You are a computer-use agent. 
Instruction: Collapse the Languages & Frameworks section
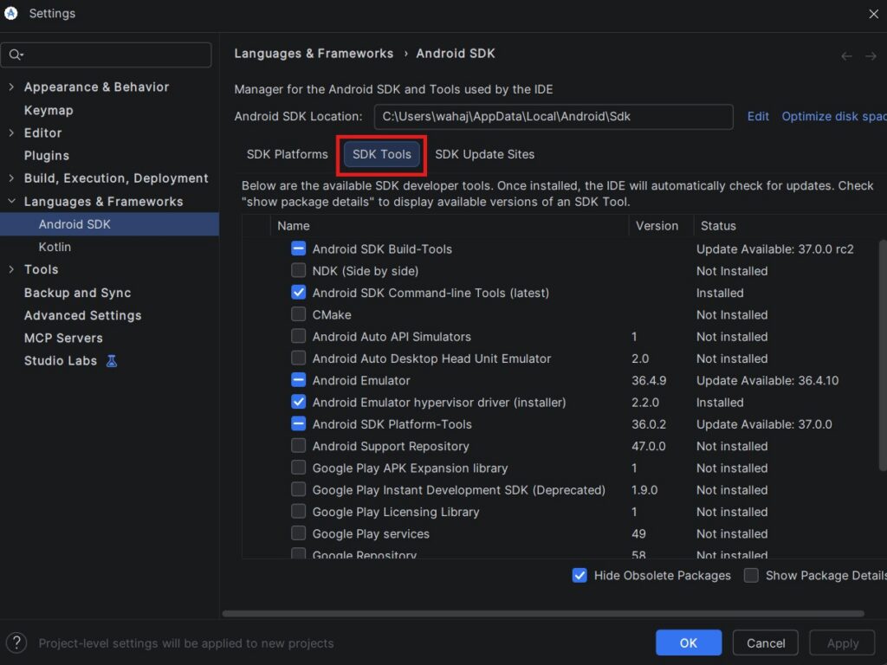click(x=11, y=202)
